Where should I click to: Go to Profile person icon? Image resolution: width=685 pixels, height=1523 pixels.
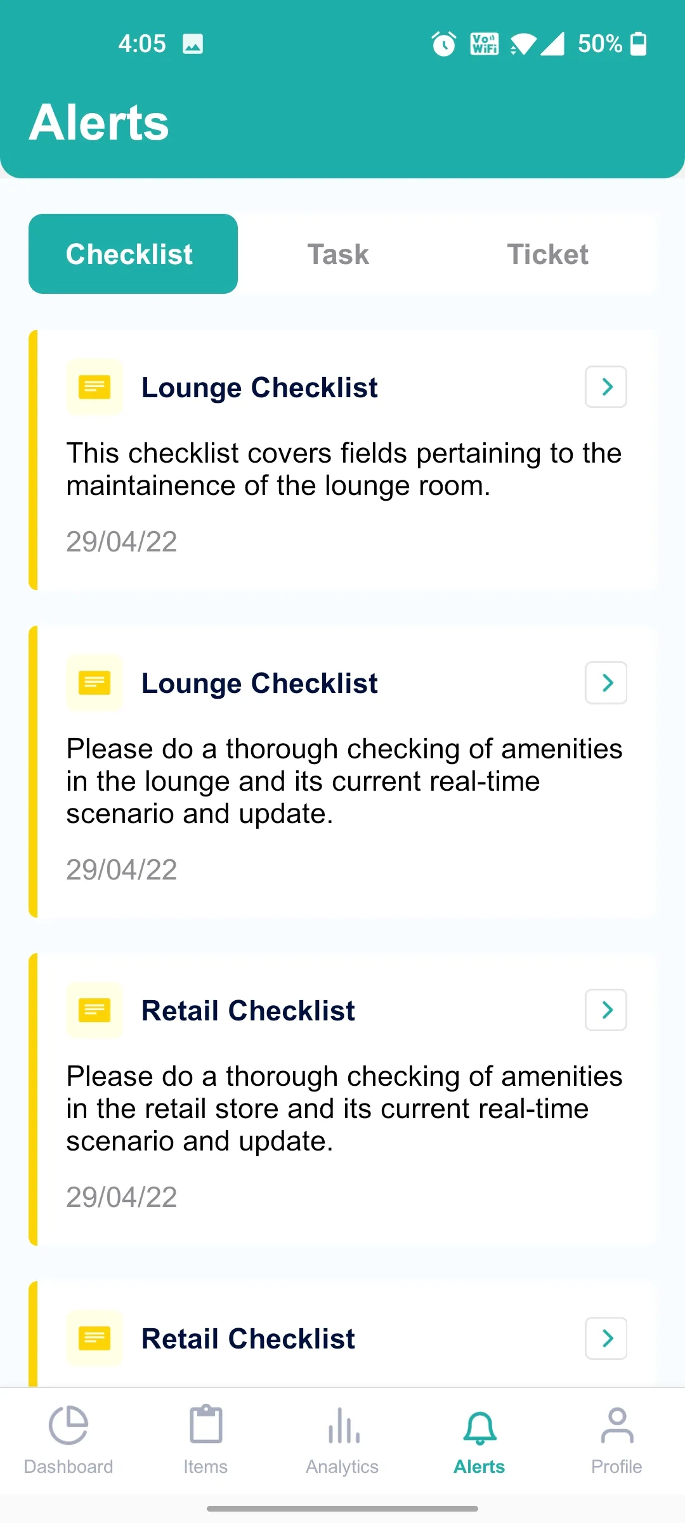tap(616, 1425)
